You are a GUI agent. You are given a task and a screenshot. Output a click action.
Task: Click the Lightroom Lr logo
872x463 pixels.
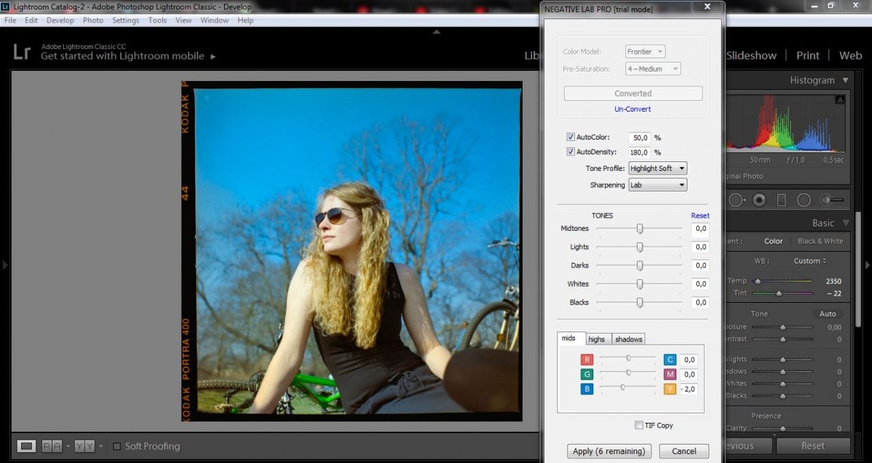[x=22, y=52]
